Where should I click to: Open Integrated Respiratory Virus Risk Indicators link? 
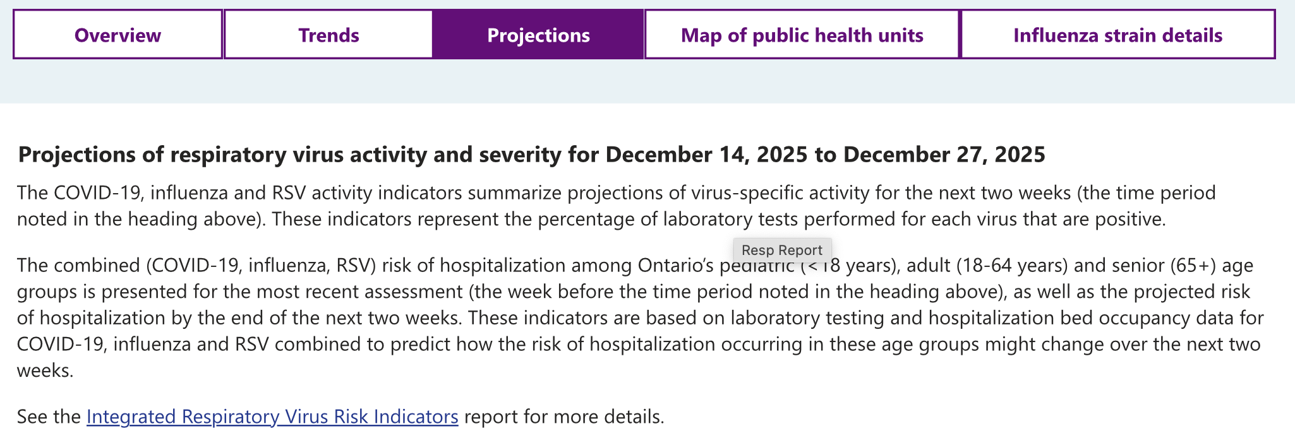point(272,417)
